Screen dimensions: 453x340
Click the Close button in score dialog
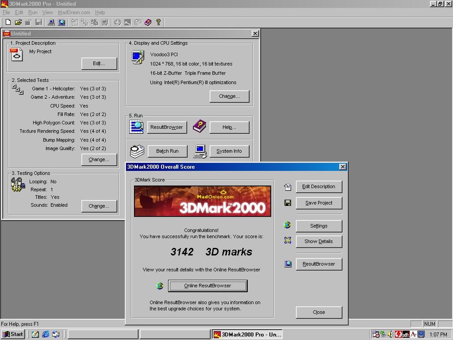tap(319, 312)
